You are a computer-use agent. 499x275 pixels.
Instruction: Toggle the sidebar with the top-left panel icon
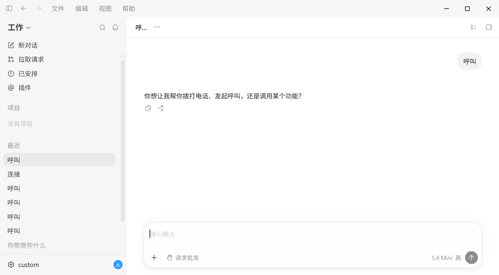tap(9, 9)
